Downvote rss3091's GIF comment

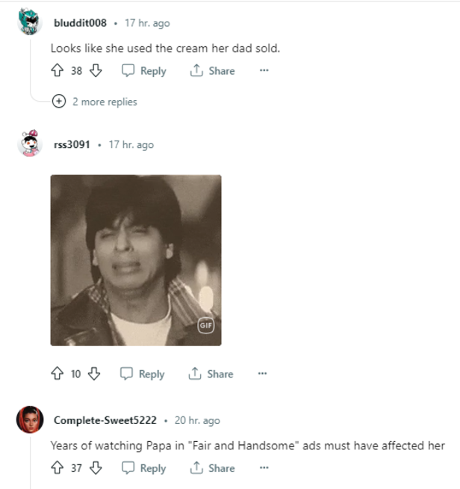pyautogui.click(x=93, y=374)
